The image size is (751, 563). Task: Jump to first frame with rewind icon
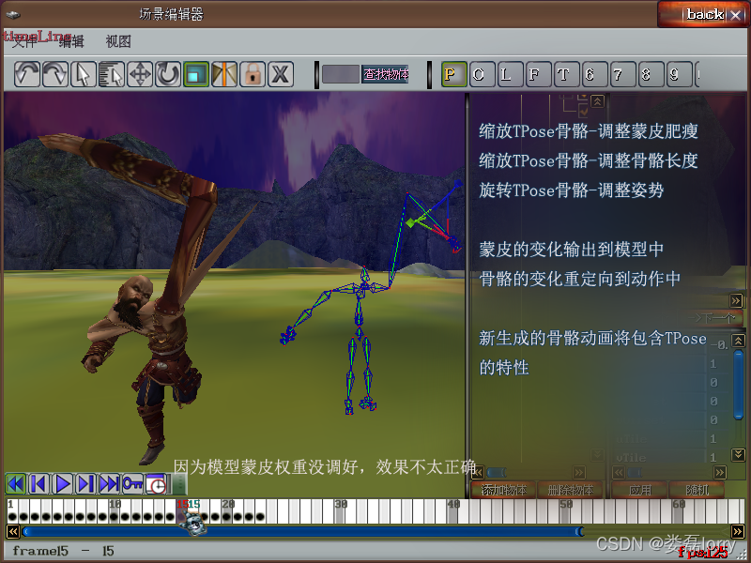[x=16, y=484]
